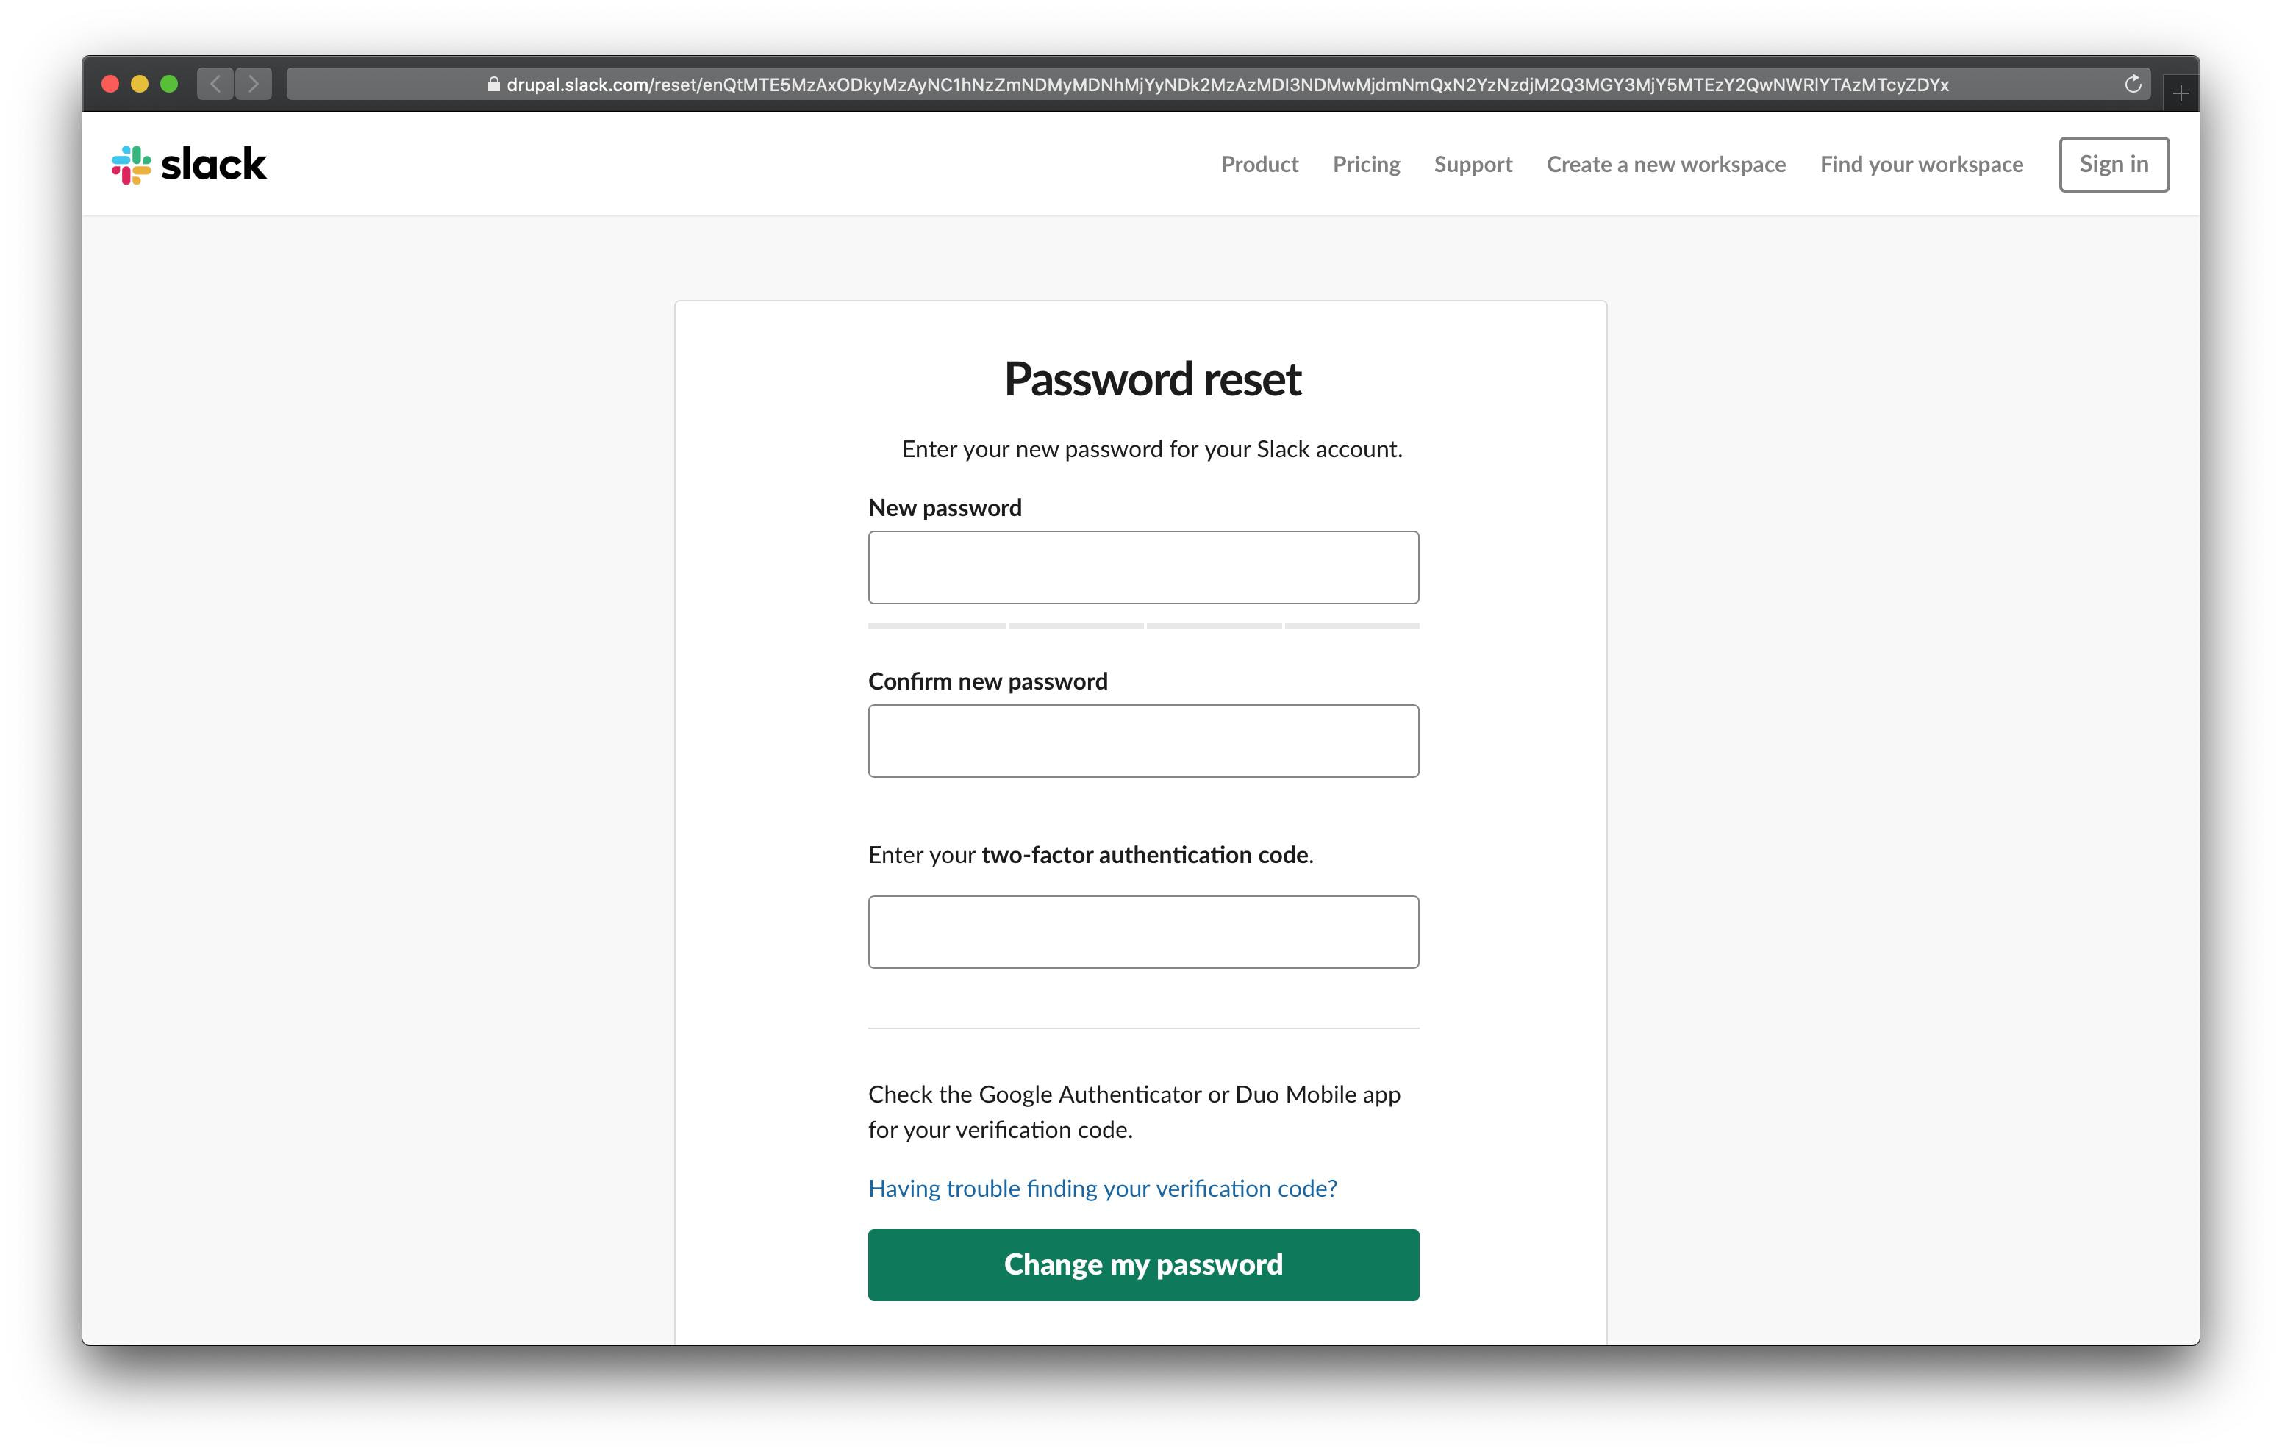Go forward with browser forward arrow
The image size is (2282, 1454).
(253, 85)
